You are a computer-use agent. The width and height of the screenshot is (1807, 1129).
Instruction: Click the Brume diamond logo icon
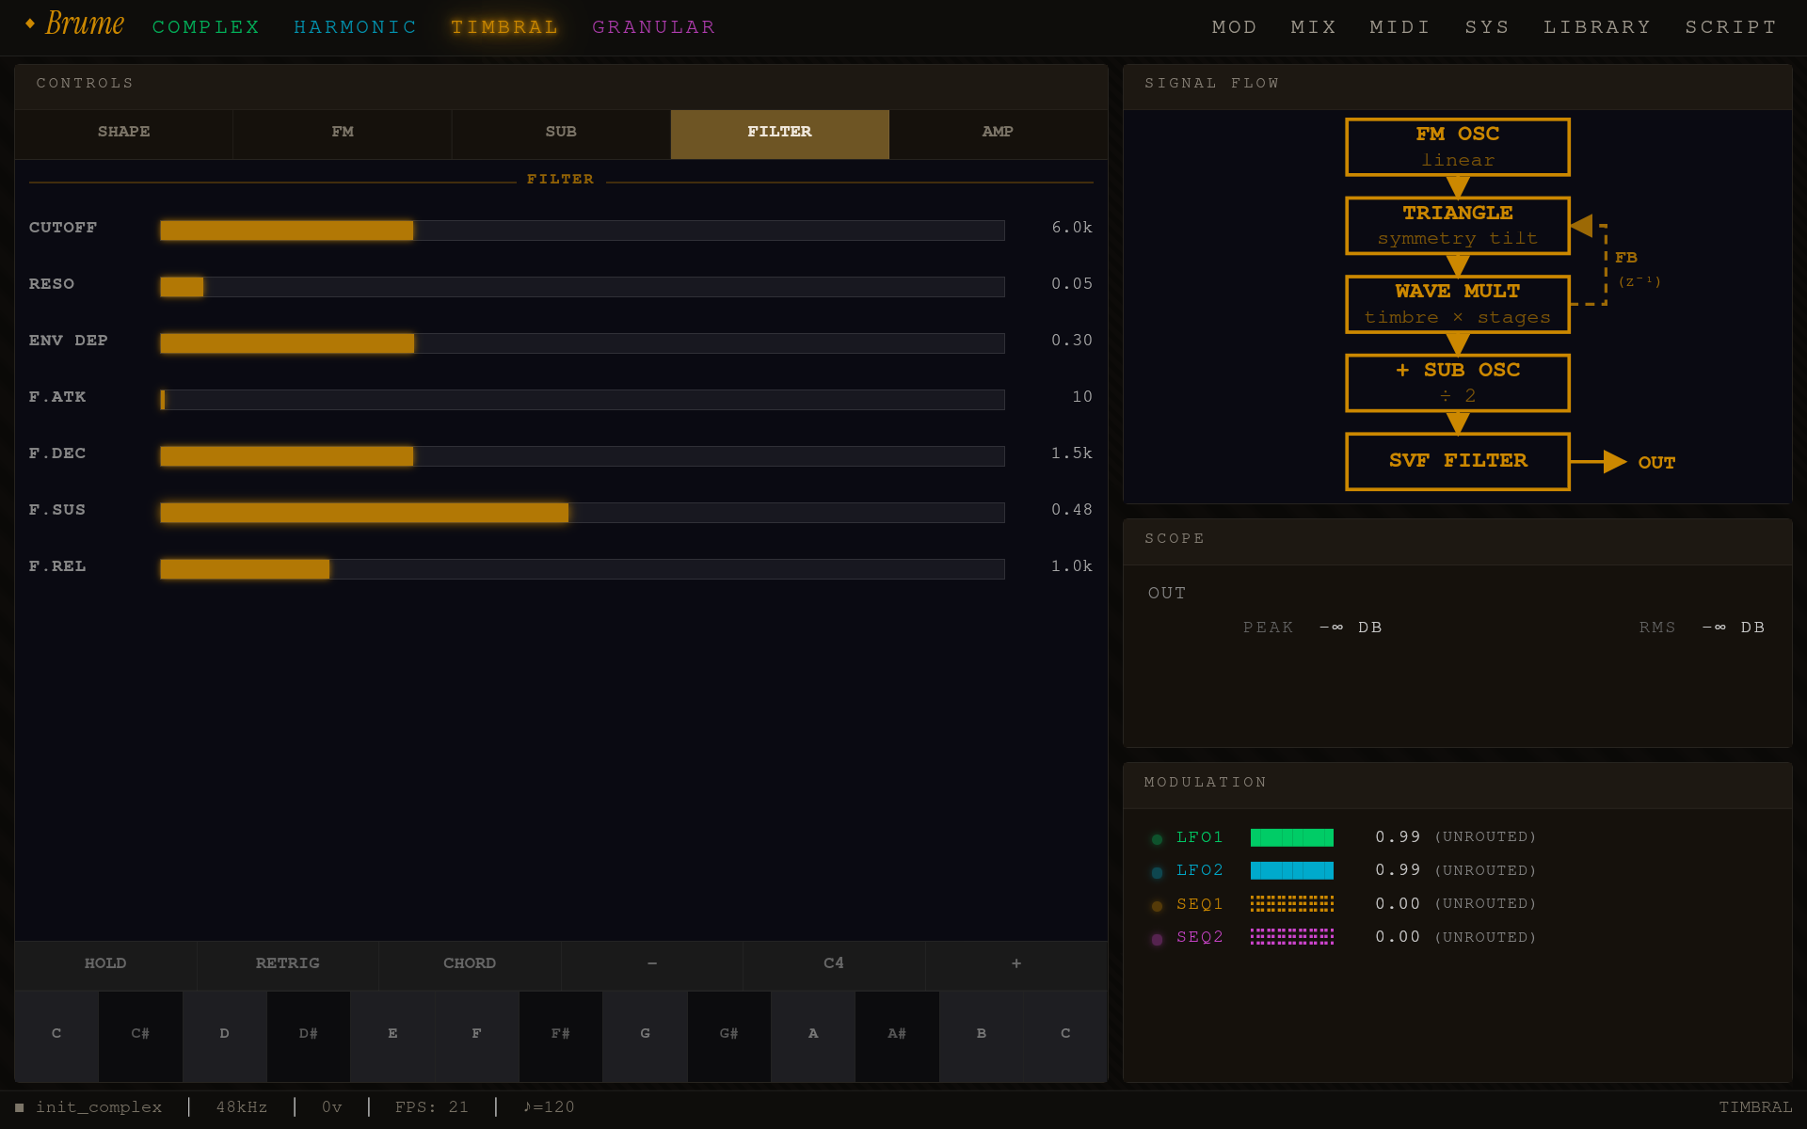(31, 23)
